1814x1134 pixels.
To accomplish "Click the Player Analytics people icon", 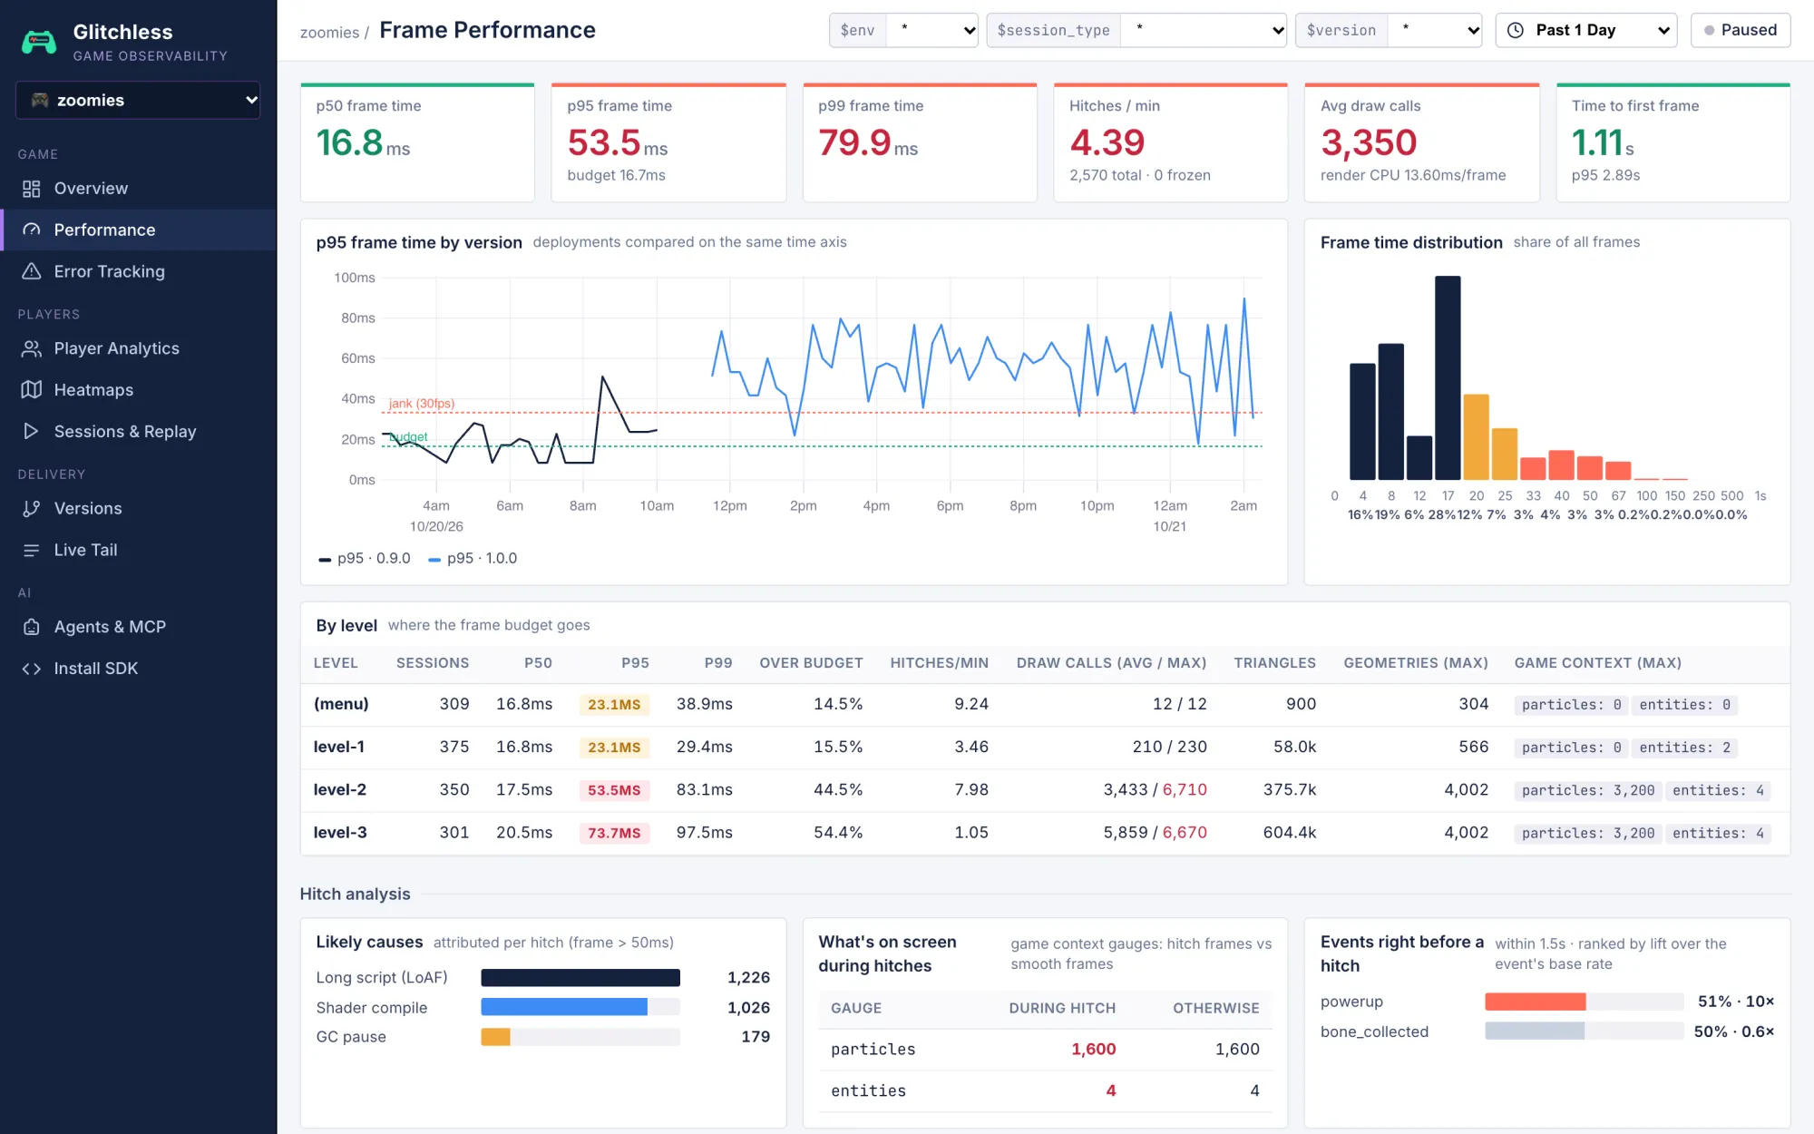I will pyautogui.click(x=32, y=348).
